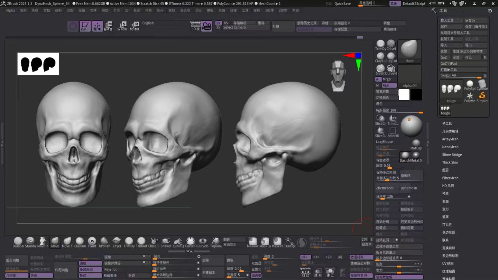Pick the hPolish brush
498x280 pixels.
tap(104, 242)
